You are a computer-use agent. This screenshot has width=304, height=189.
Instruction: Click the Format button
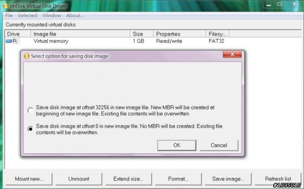[178, 179]
